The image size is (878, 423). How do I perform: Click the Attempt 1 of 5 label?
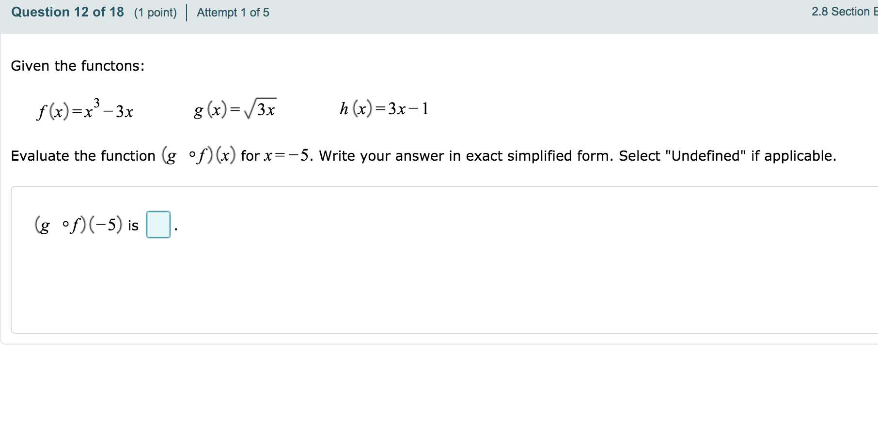[x=233, y=13]
